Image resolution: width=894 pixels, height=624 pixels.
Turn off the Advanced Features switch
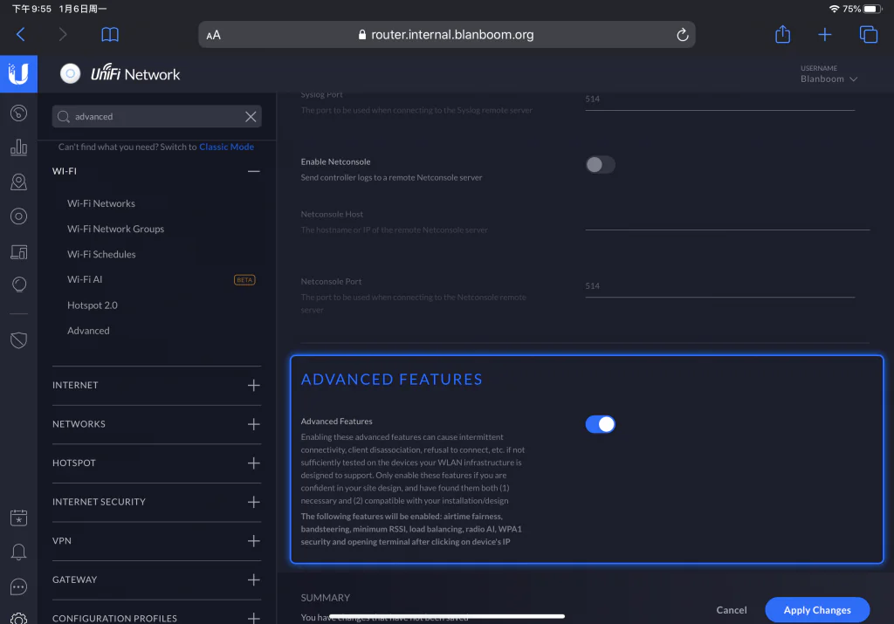tap(600, 424)
